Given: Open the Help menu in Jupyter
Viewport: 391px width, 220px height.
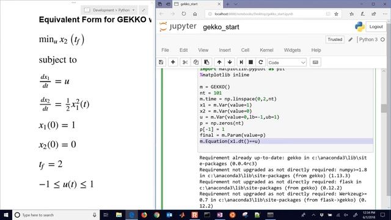Looking at the screenshot, I should pyautogui.click(x=316, y=50).
